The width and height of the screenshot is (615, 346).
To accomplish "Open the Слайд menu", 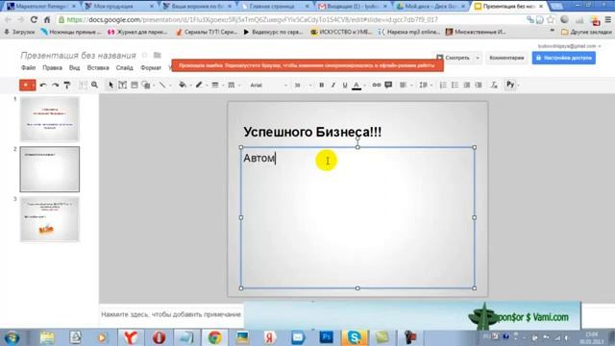I will click(x=124, y=68).
